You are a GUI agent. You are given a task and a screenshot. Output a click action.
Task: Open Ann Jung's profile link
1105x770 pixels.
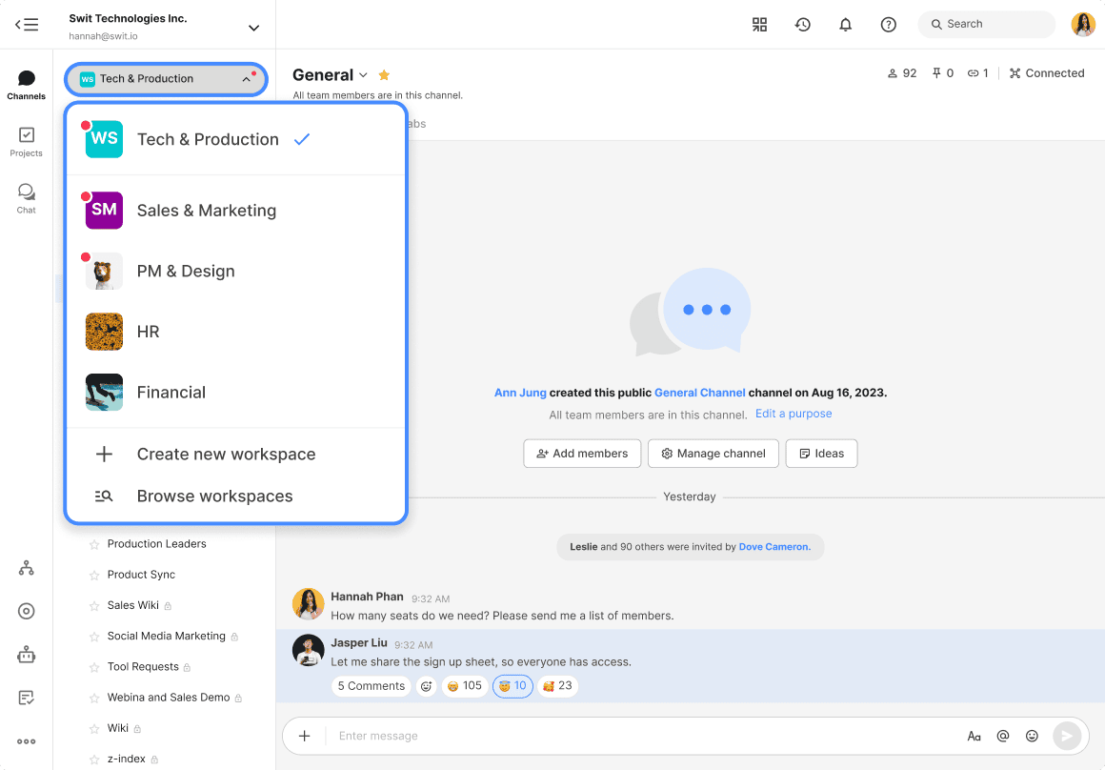click(x=520, y=393)
